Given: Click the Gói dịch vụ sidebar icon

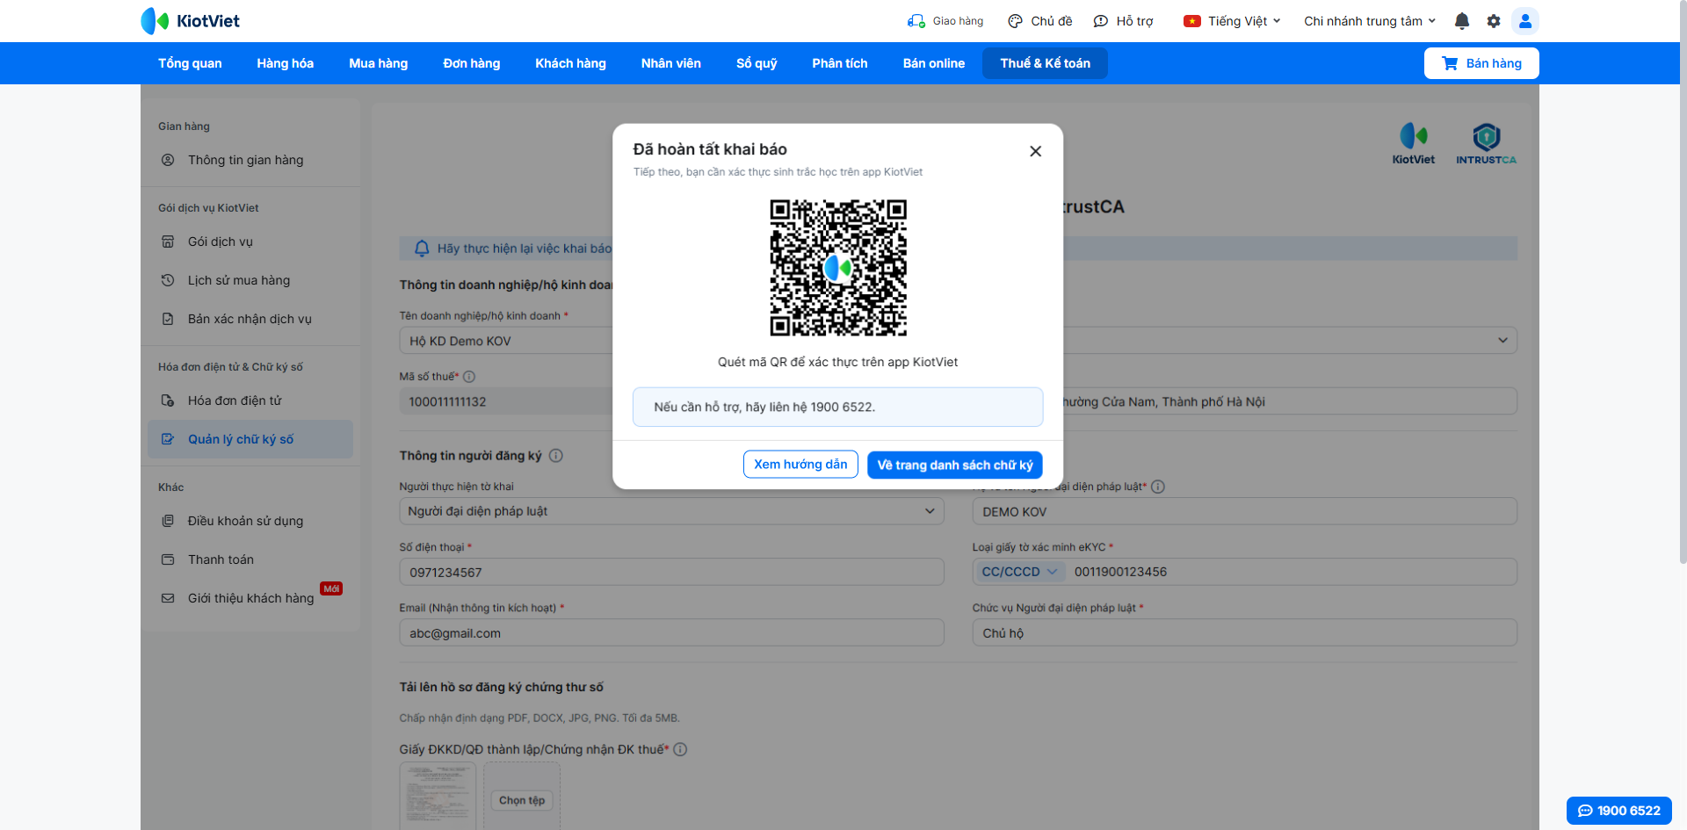Looking at the screenshot, I should pyautogui.click(x=168, y=242).
